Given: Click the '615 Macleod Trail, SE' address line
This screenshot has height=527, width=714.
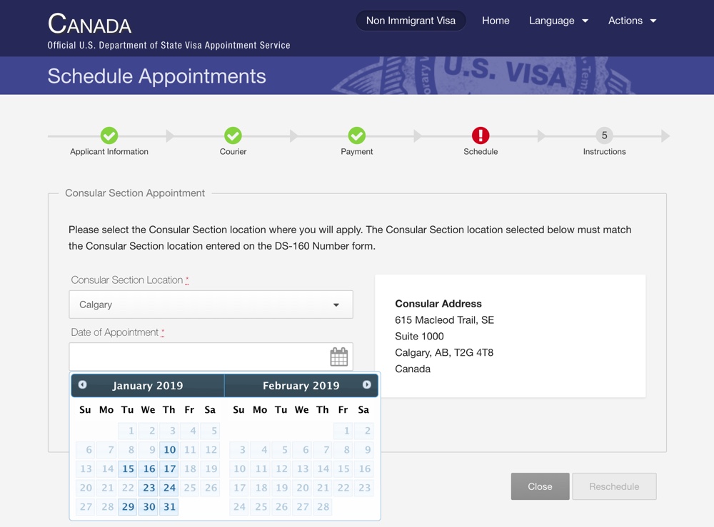Looking at the screenshot, I should coord(444,320).
